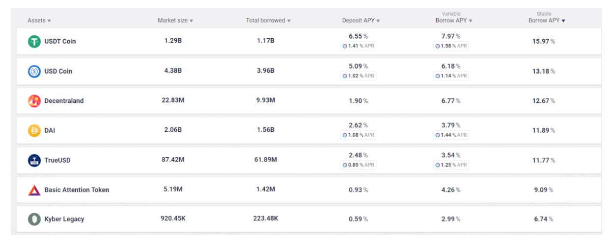Click Decentraland market size 22.83M
This screenshot has height=242, width=609.
(173, 100)
